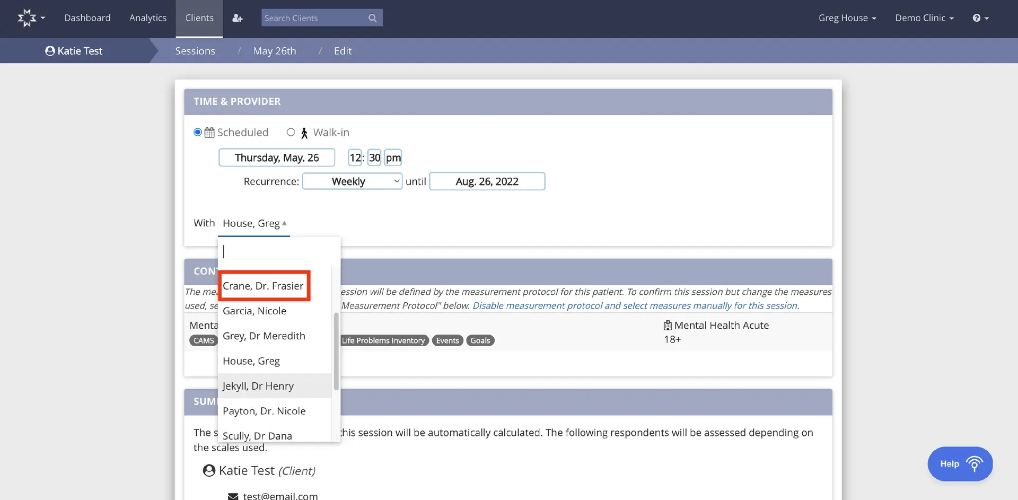Viewport: 1018px width, 500px height.
Task: Click the add client icon
Action: point(238,18)
